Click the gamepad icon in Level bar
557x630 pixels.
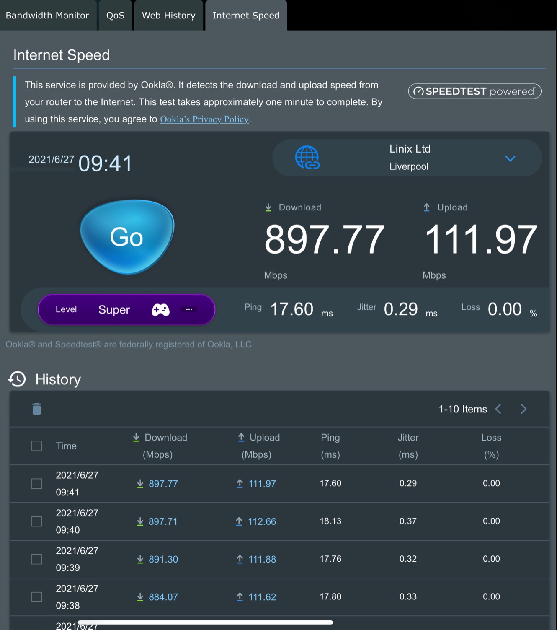click(x=160, y=310)
